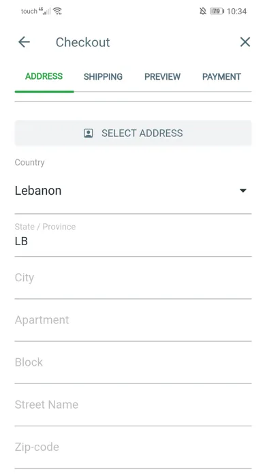
Task: Select the Address tab
Action: click(x=44, y=76)
